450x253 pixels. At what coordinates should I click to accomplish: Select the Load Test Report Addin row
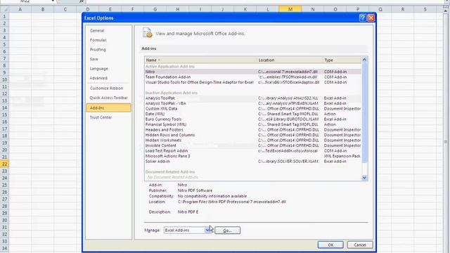click(253, 150)
